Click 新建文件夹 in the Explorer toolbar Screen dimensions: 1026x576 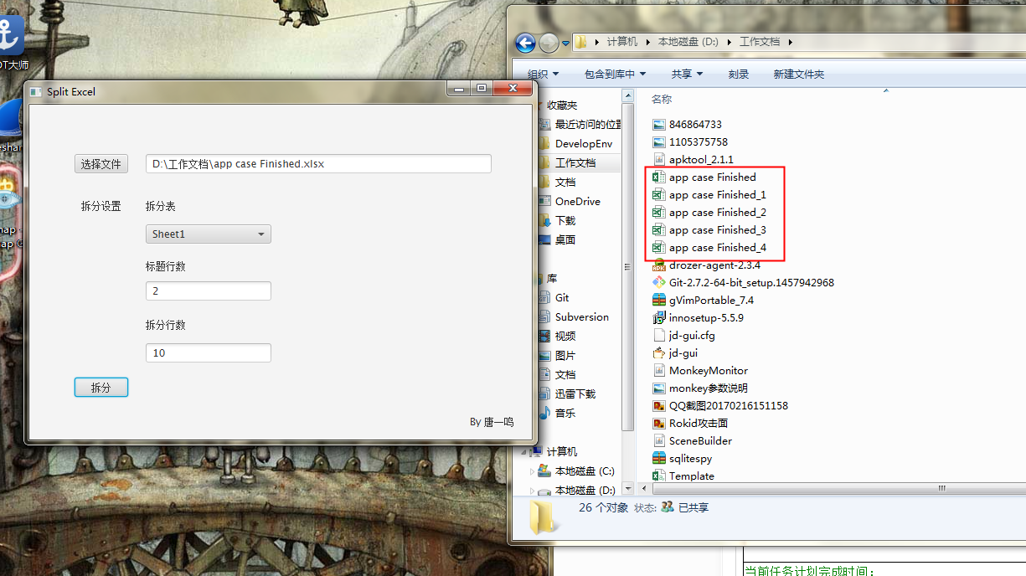[799, 75]
